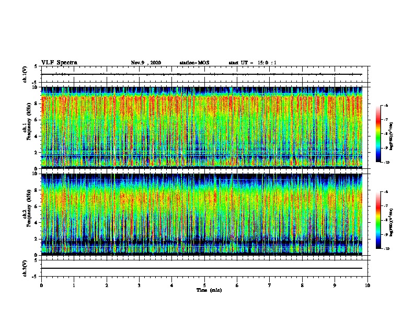The width and height of the screenshot is (414, 320).
Task: Click the "VLF Spectra" title text
Action: [x=59, y=62]
